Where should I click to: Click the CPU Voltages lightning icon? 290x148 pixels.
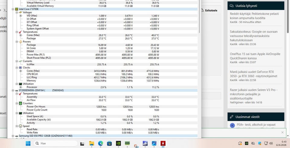tap(20, 12)
